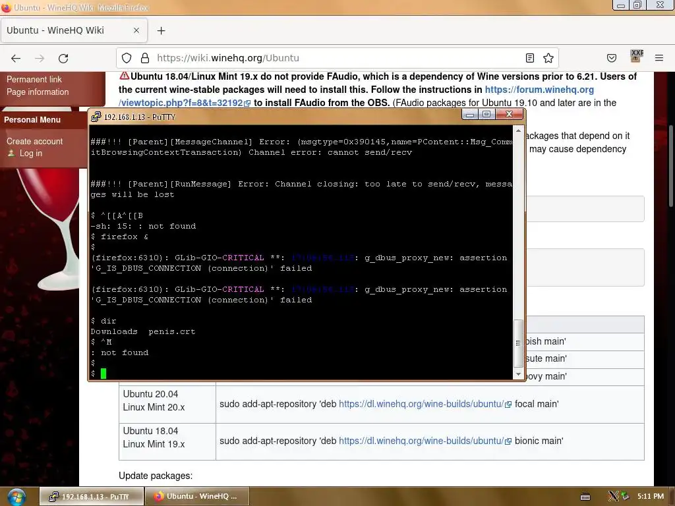Click the Log in link

(x=30, y=153)
